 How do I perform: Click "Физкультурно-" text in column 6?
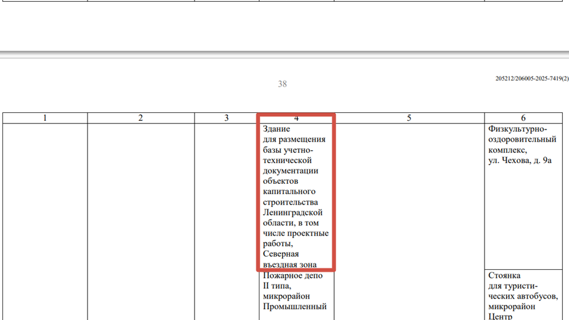(518, 129)
